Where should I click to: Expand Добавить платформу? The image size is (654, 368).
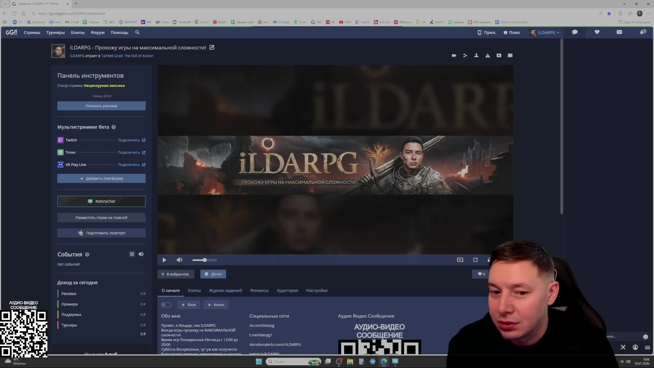coord(102,179)
